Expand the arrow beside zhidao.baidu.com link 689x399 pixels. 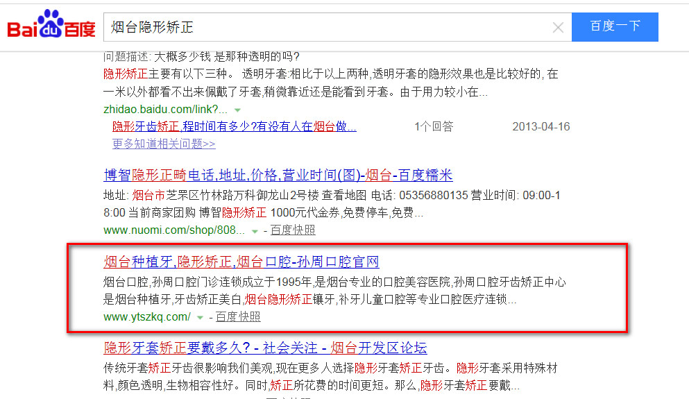pos(238,110)
